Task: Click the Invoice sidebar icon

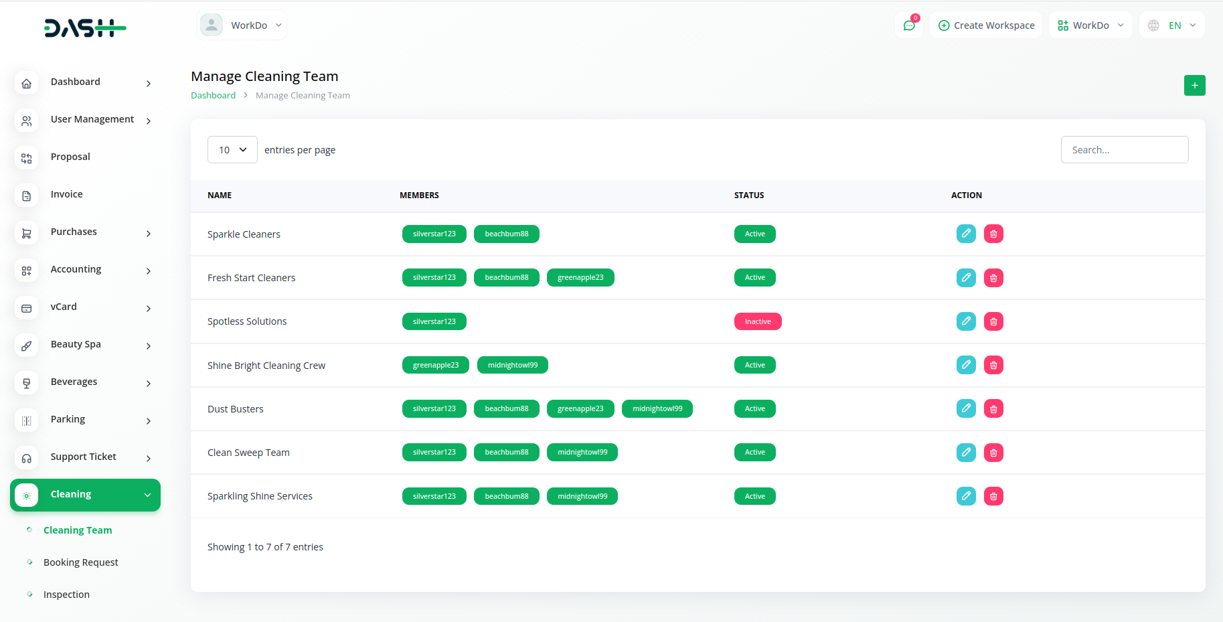Action: pos(27,196)
